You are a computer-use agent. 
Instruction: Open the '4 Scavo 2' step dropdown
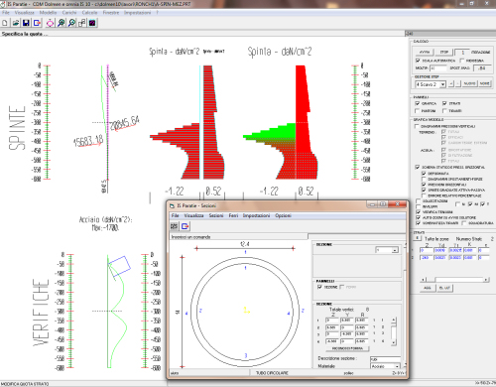[x=442, y=84]
